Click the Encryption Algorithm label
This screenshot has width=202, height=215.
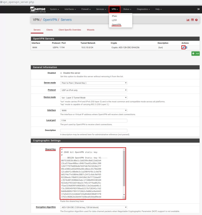point(46,207)
